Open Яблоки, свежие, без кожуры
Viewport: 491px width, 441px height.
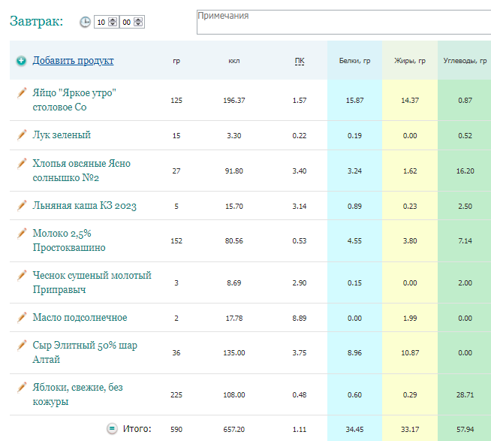(x=77, y=394)
